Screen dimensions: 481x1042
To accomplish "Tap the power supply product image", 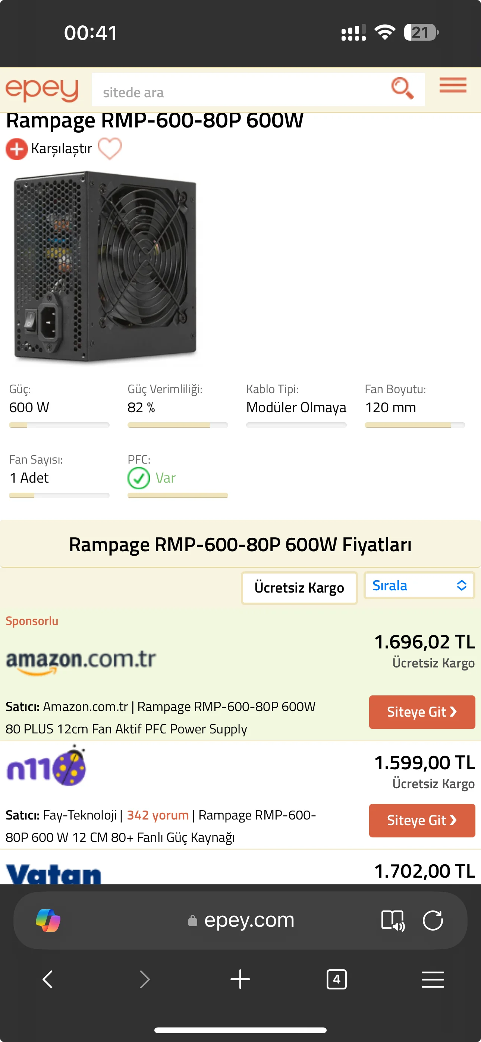I will click(105, 267).
